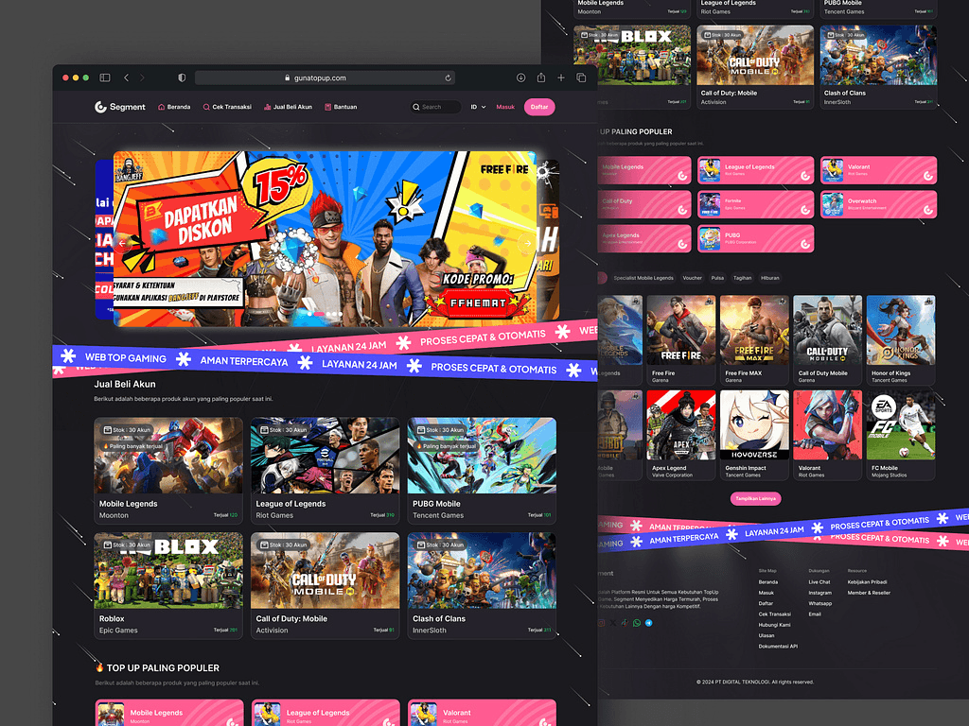Select the Specialist Mobile Legends filter chip
The width and height of the screenshot is (969, 726).
click(x=643, y=278)
